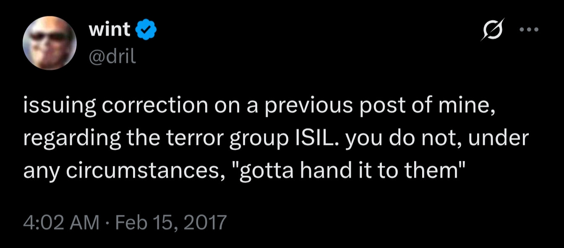Open the @dril handle link
Viewport: 564px width, 248px height.
coord(112,57)
